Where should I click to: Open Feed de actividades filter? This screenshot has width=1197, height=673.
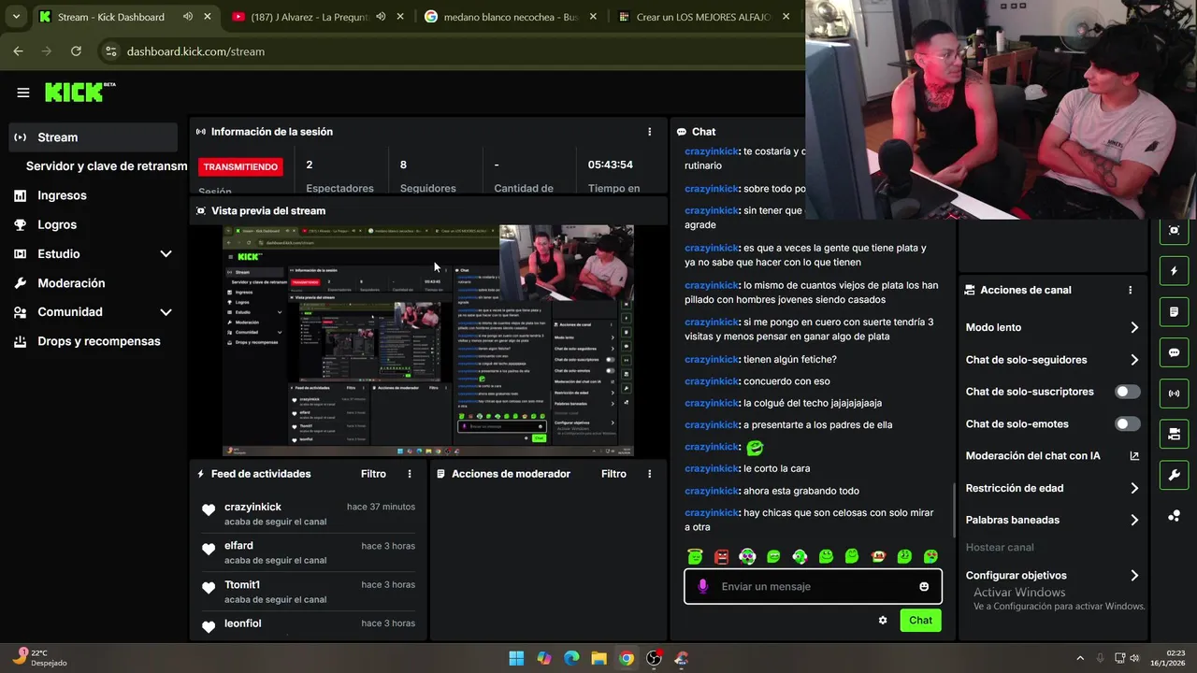click(373, 474)
